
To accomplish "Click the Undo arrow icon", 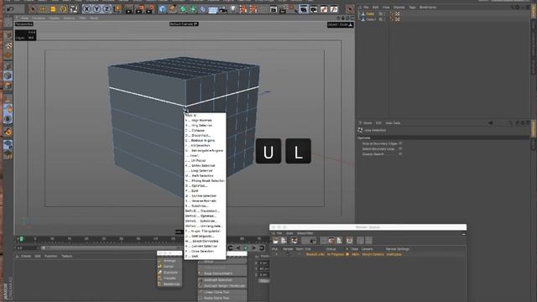I will 10,9.
